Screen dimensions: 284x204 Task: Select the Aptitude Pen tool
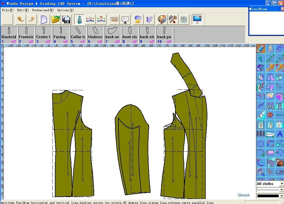(x=261, y=49)
